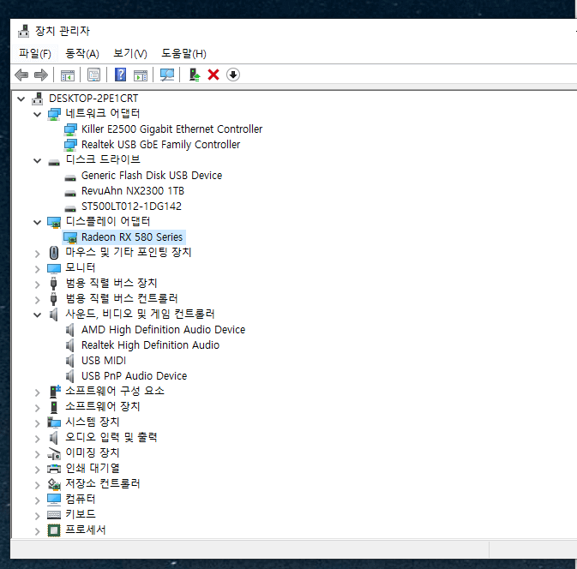Click the Forward arrow toolbar icon

point(41,75)
